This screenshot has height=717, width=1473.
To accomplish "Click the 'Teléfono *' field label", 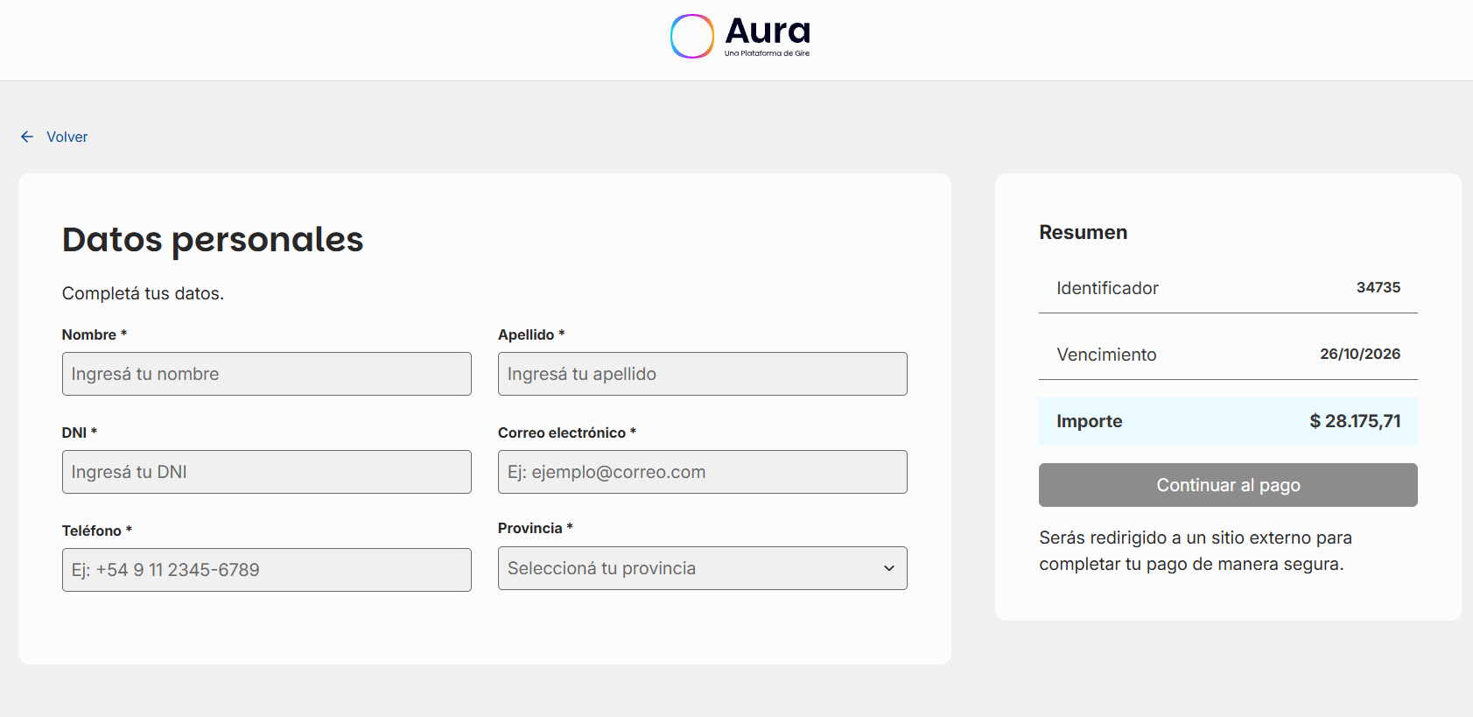I will coord(97,531).
